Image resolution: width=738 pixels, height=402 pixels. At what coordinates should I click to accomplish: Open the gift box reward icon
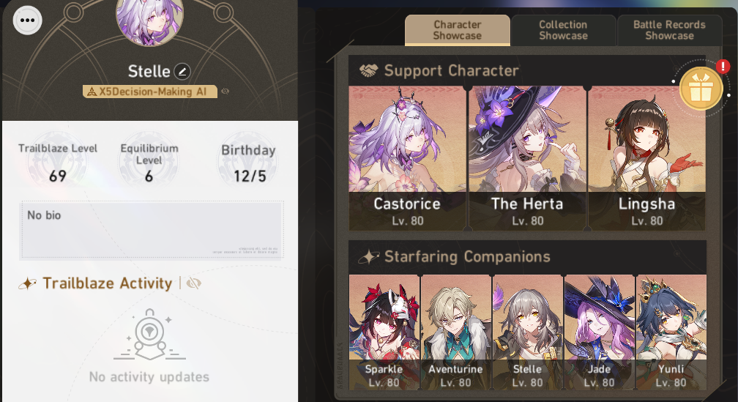point(701,89)
